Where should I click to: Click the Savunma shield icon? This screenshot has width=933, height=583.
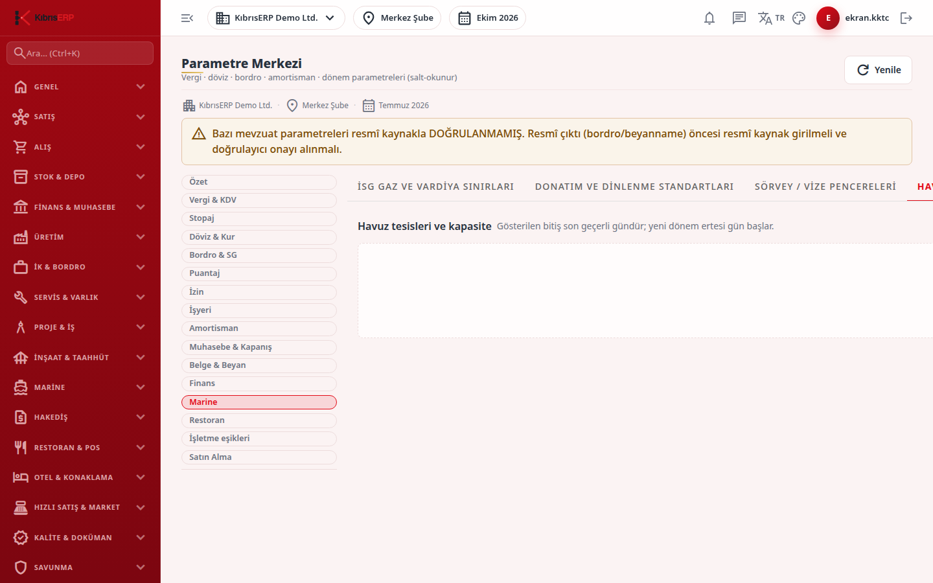click(21, 567)
